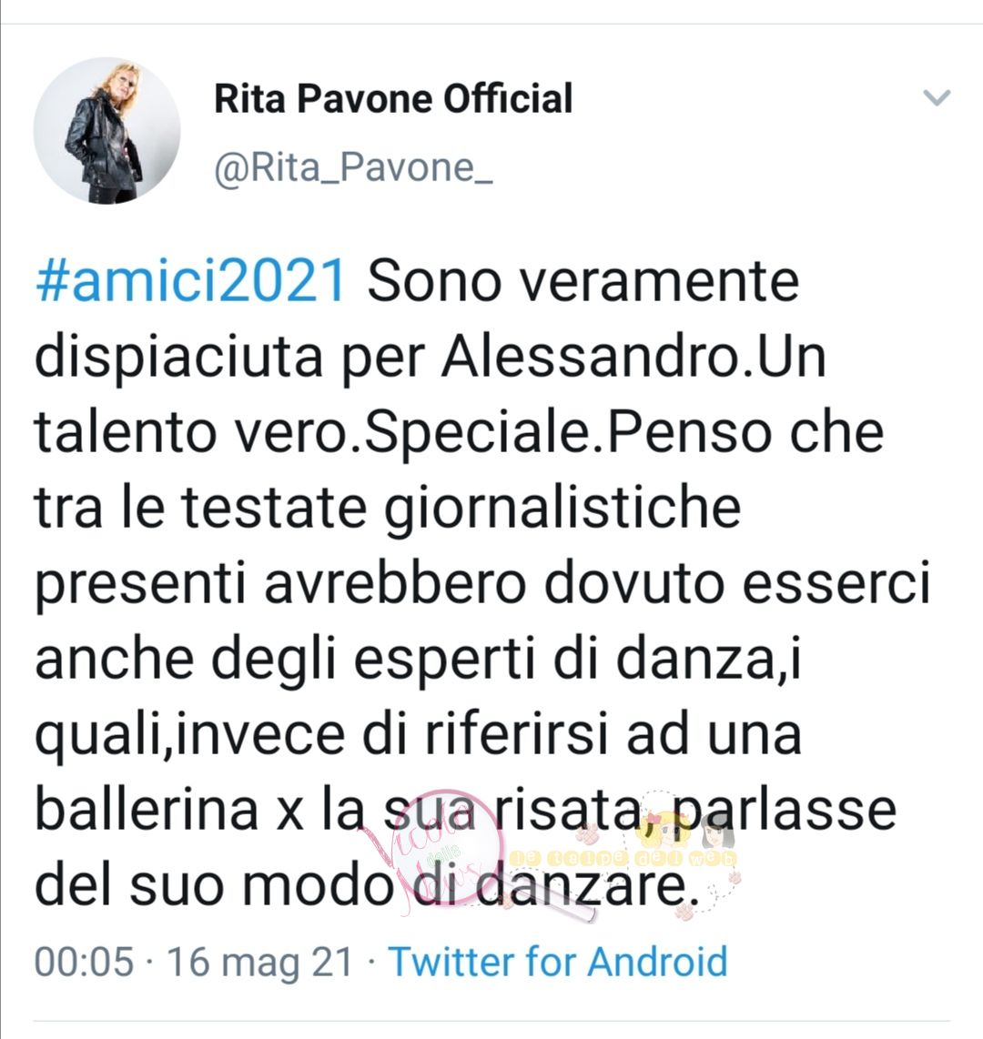Click the word 'ballerina' in the tweet
This screenshot has height=1039, width=983.
[x=147, y=809]
